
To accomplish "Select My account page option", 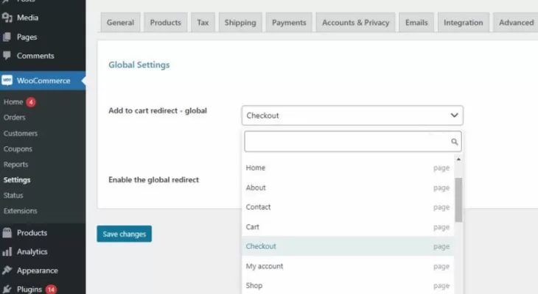I will pyautogui.click(x=348, y=266).
